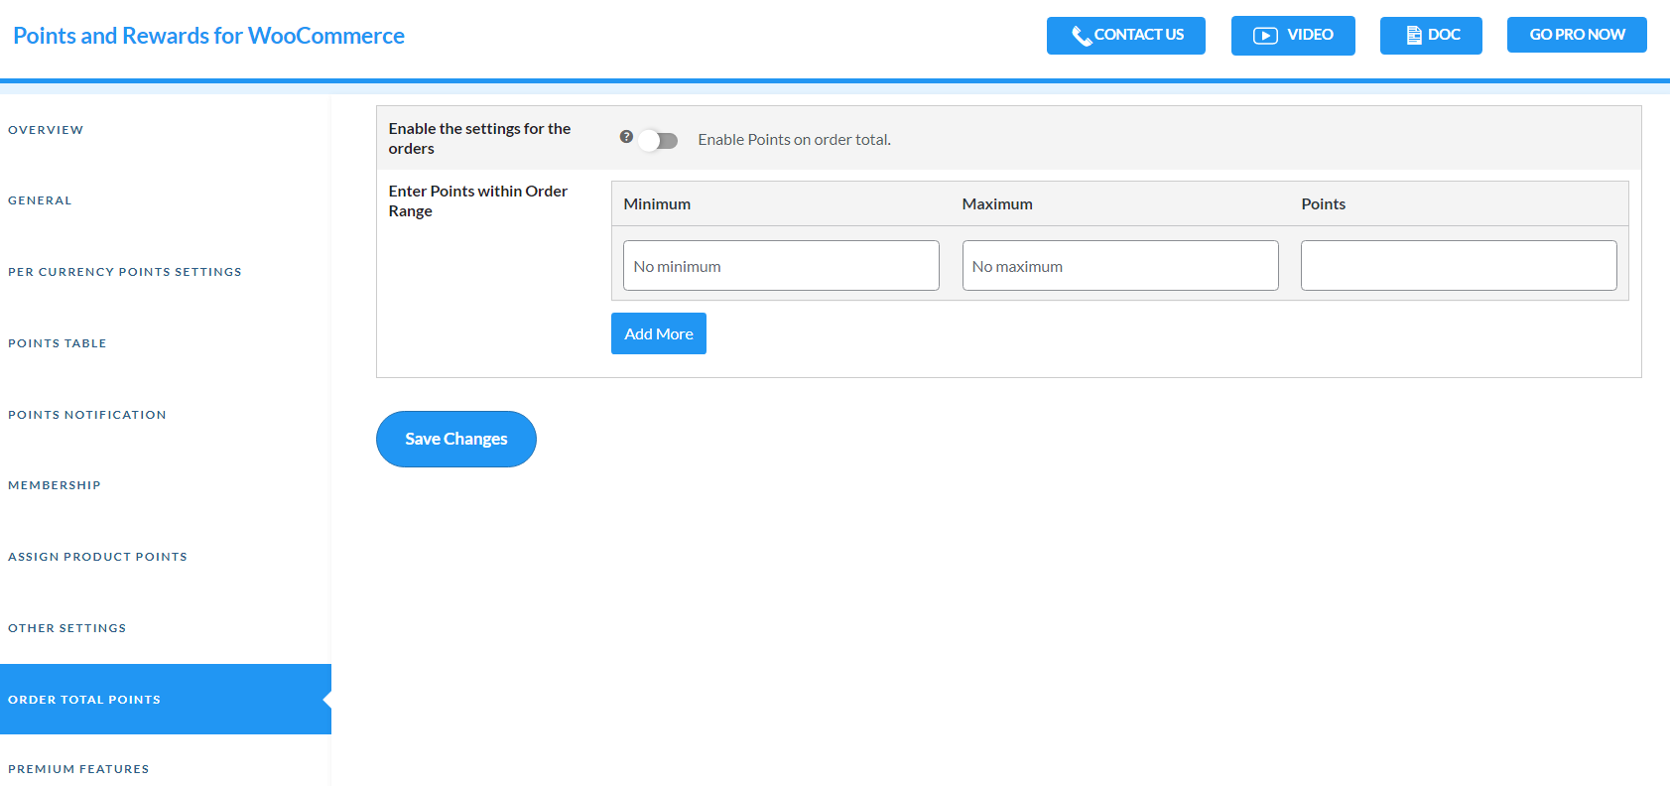Click the document icon in Doc button

point(1414,36)
